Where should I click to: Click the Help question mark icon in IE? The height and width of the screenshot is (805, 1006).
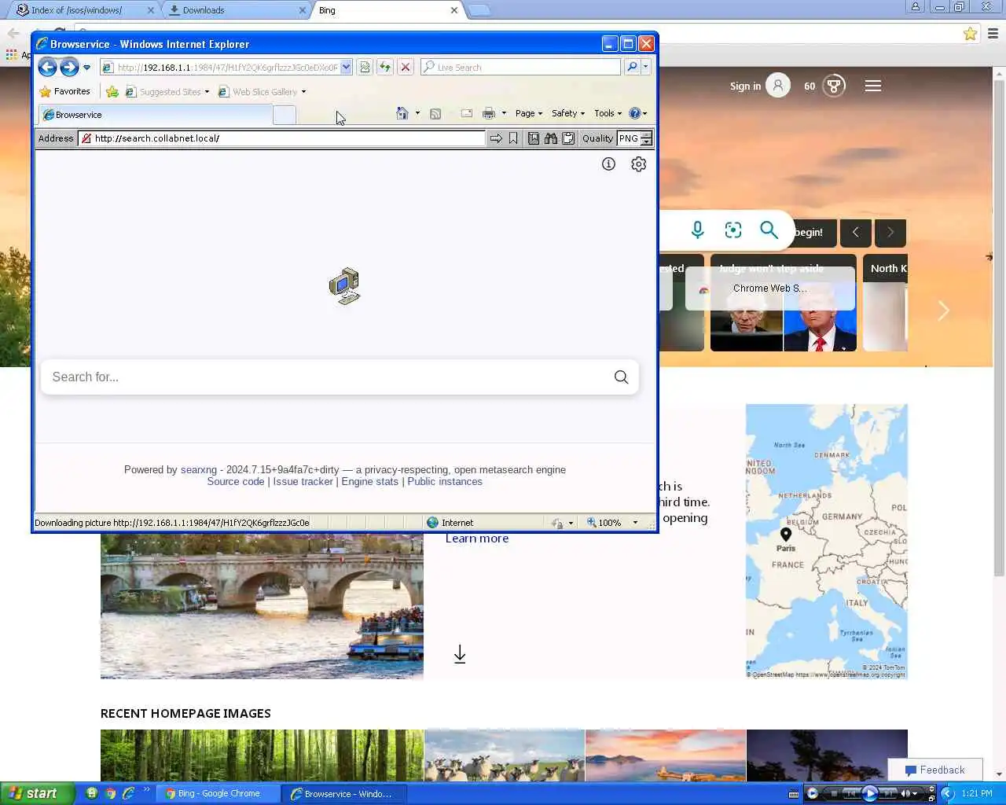(635, 113)
